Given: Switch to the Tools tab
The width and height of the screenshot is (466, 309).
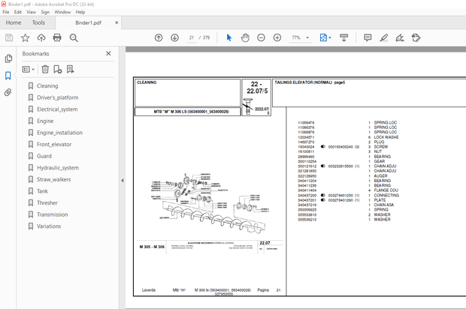Looking at the screenshot, I should [x=38, y=22].
